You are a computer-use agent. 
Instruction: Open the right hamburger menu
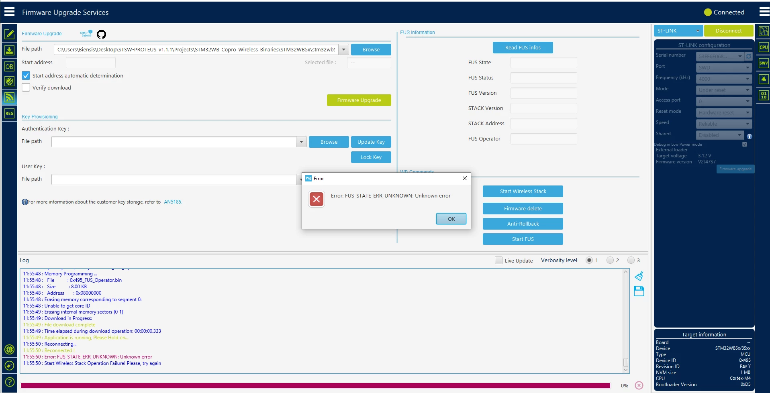[764, 12]
